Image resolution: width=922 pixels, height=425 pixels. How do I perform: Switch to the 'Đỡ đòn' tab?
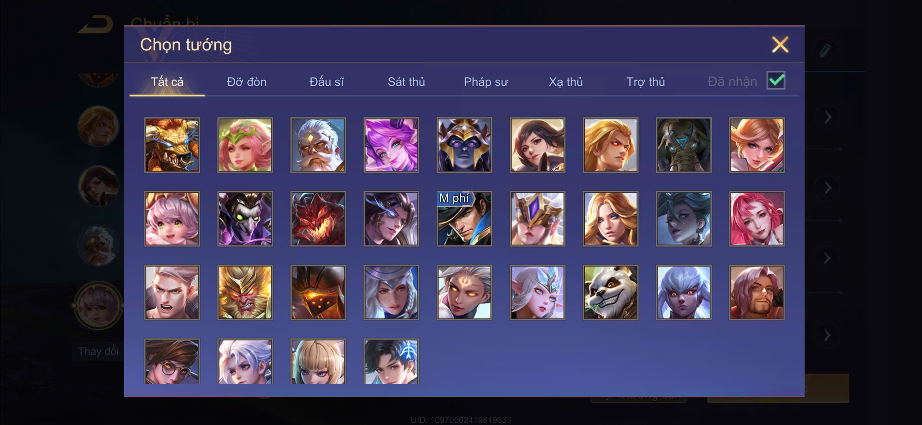[247, 82]
